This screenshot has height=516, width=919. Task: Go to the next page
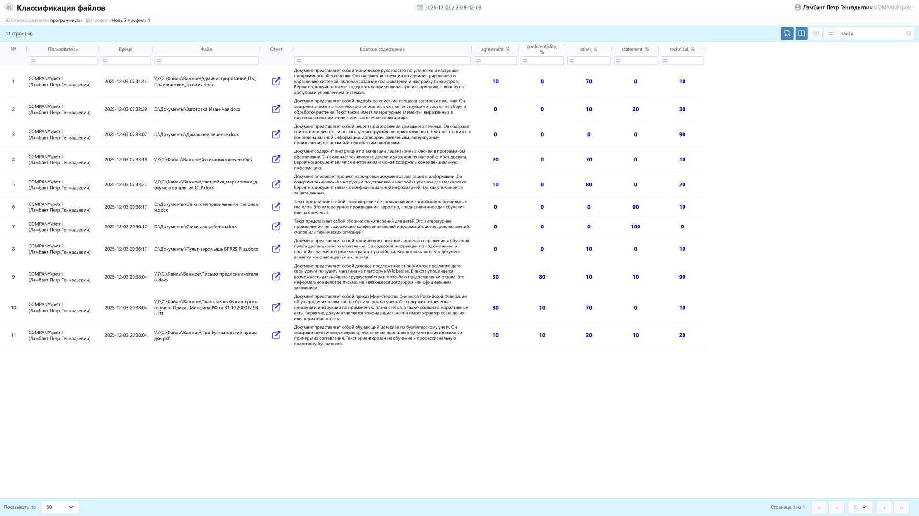tap(884, 507)
